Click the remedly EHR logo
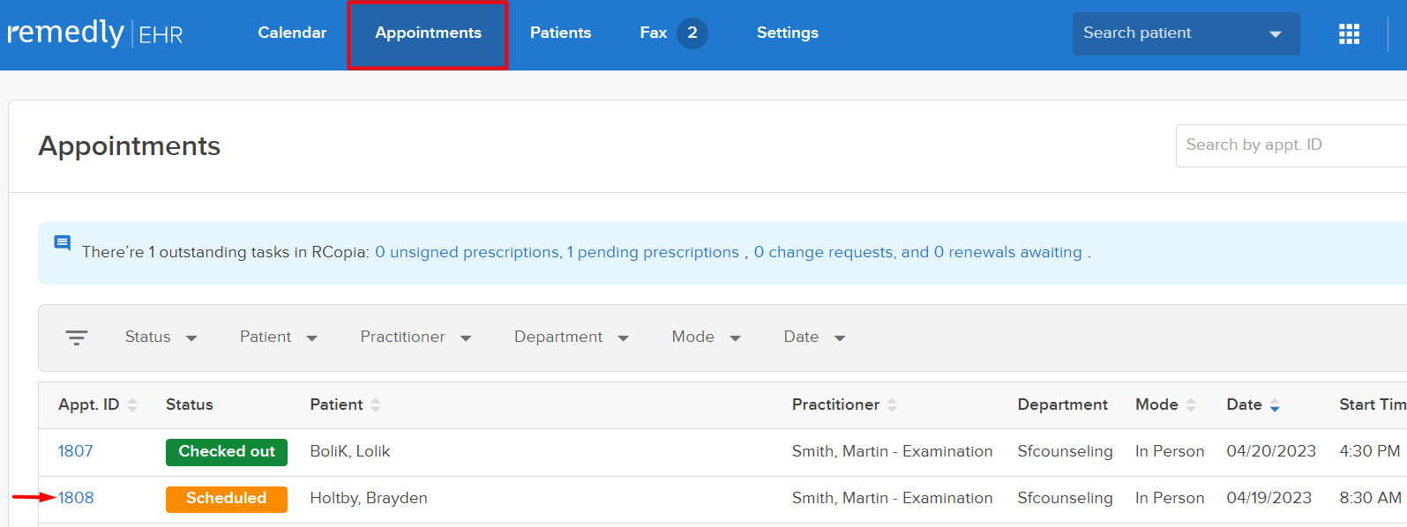This screenshot has height=527, width=1407. [94, 33]
